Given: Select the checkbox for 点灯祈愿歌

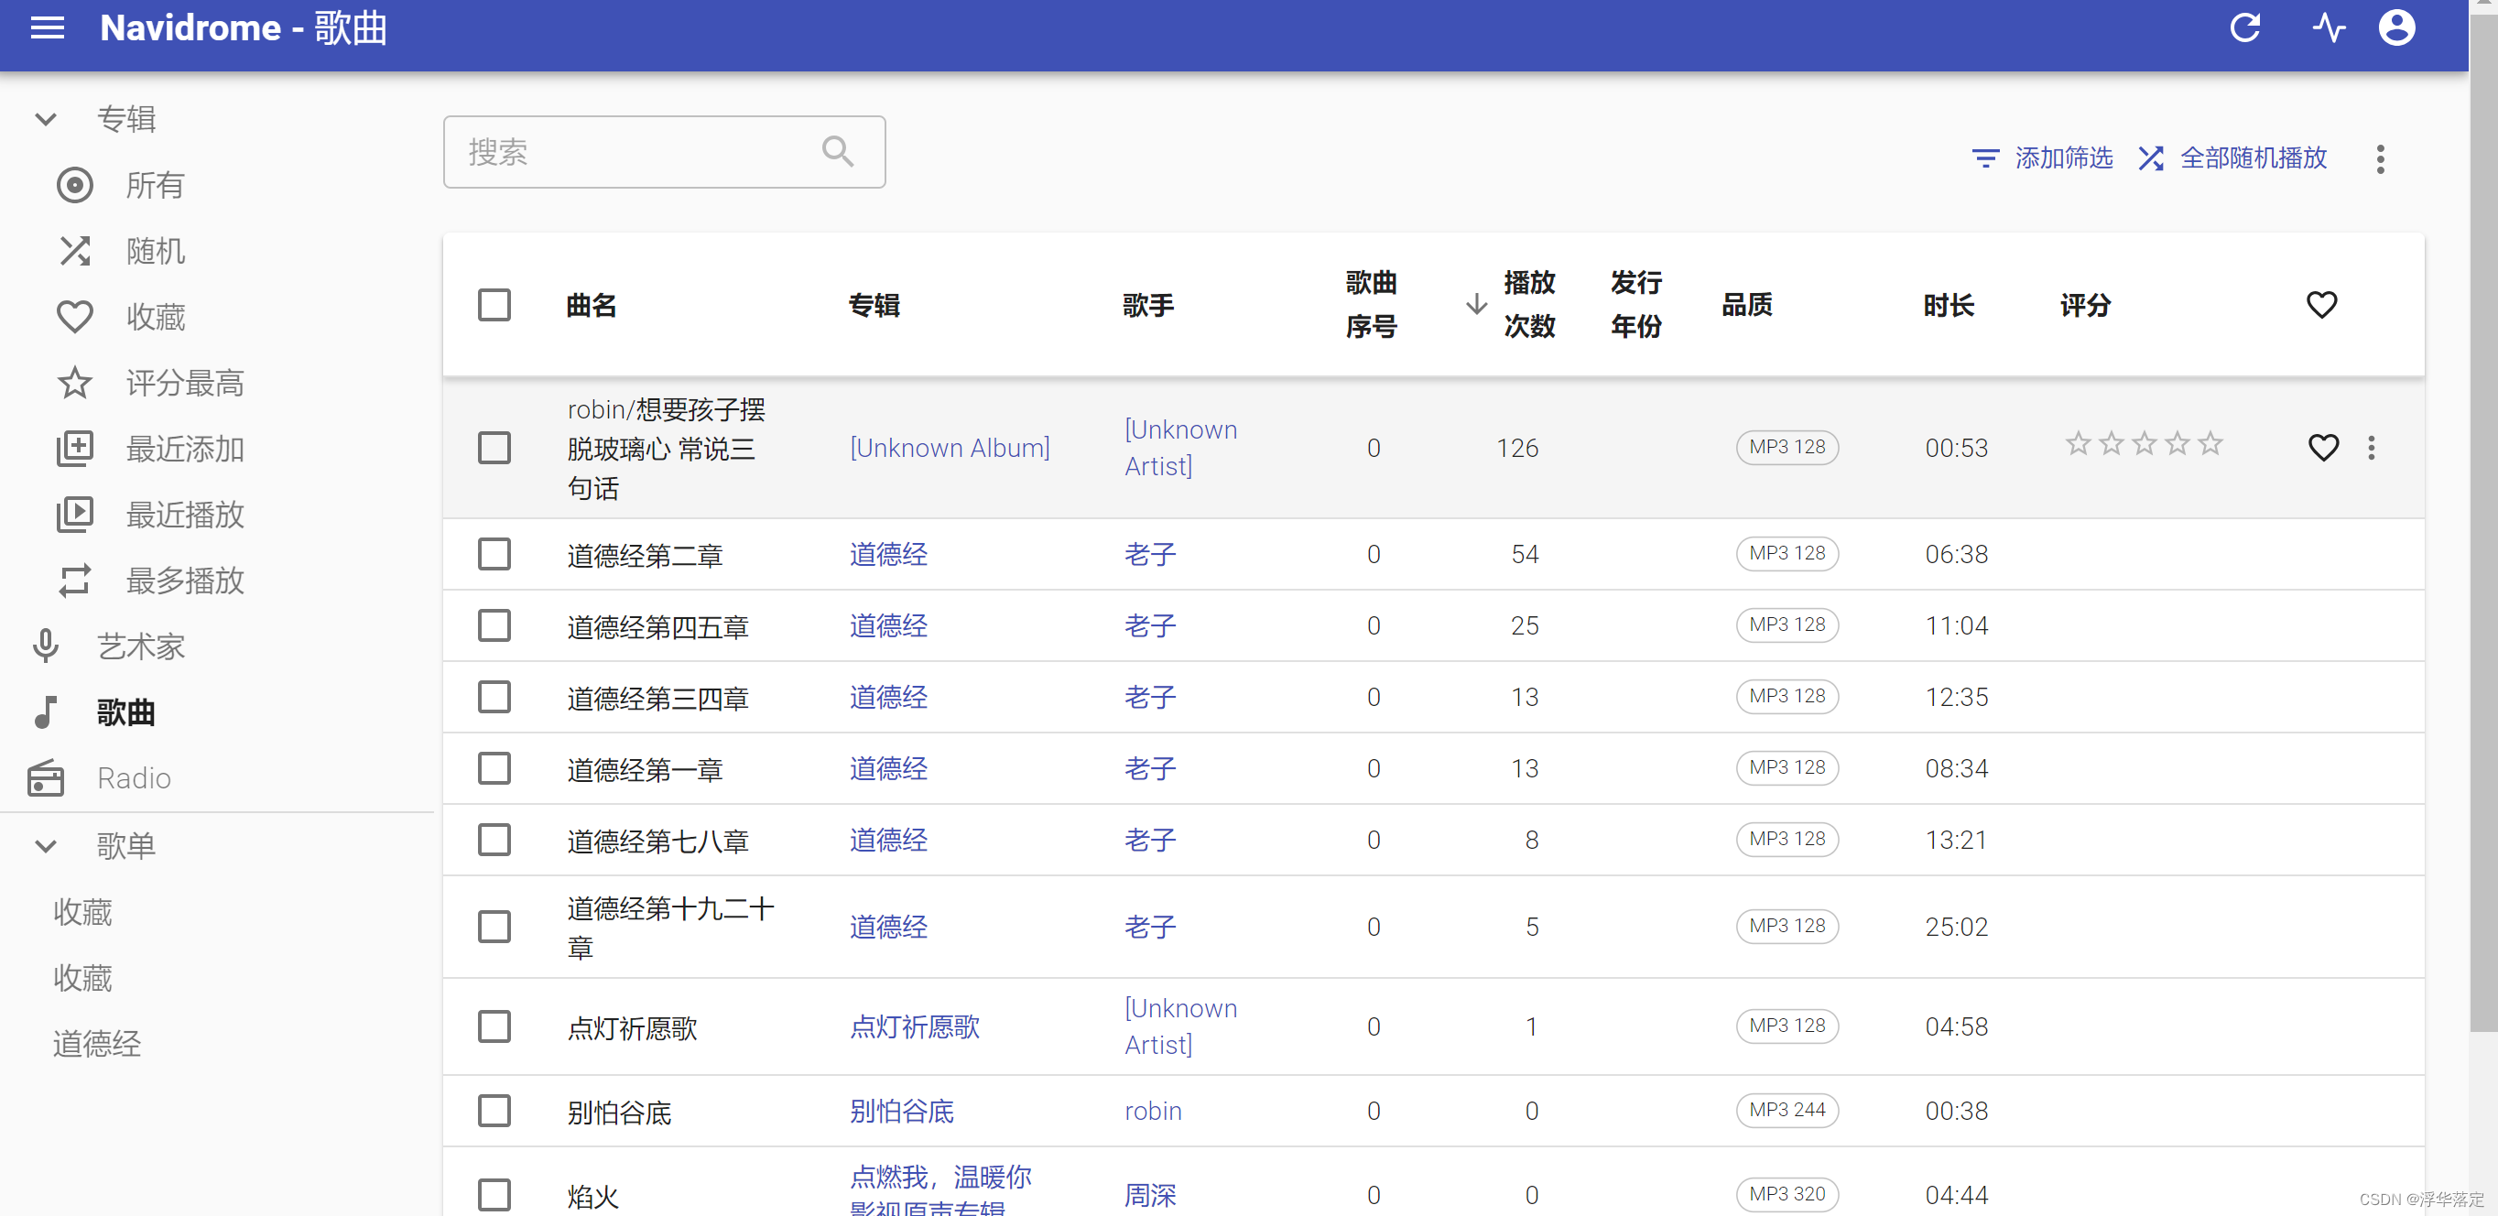Looking at the screenshot, I should coord(494,1026).
